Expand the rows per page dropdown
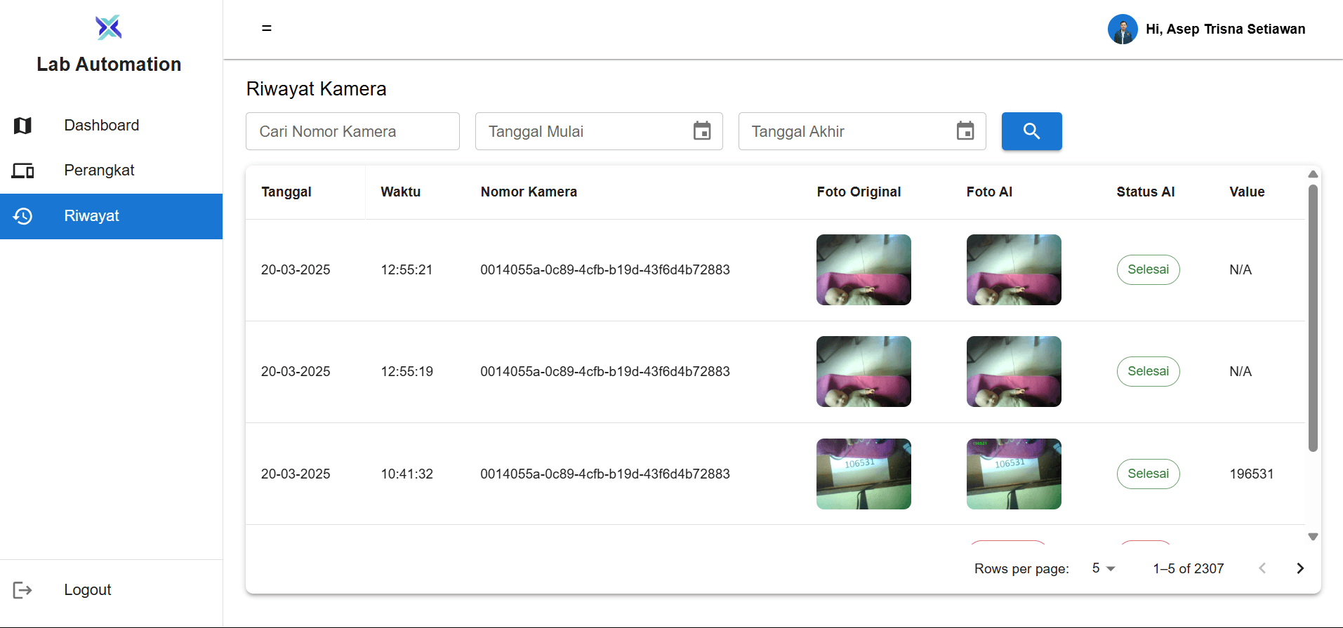1343x628 pixels. [x=1103, y=568]
